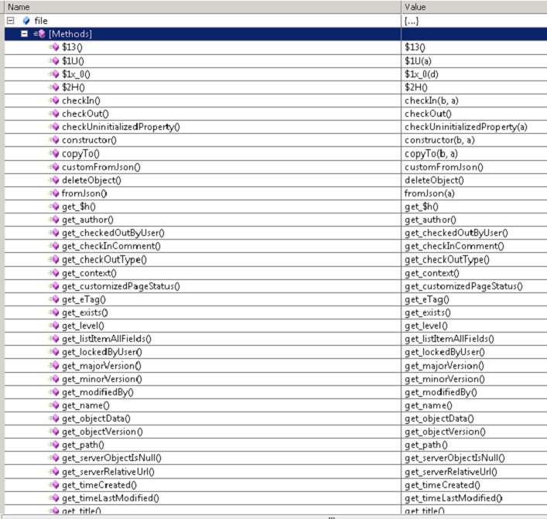
Task: Click the get_checkOutType() method icon
Action: click(54, 260)
